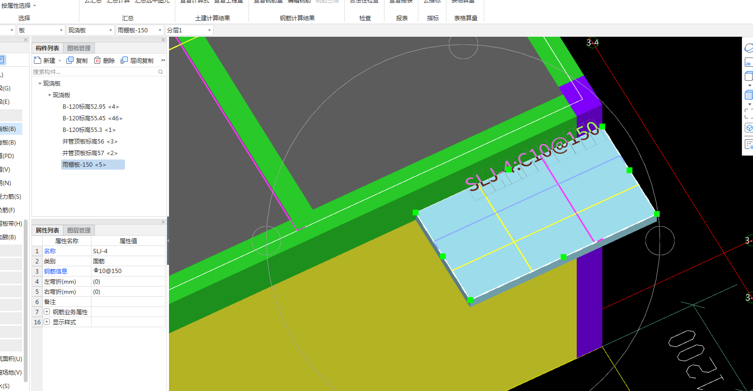Select the shaded solid cube display icon
Viewport: 753px width, 391px height.
pos(749,95)
